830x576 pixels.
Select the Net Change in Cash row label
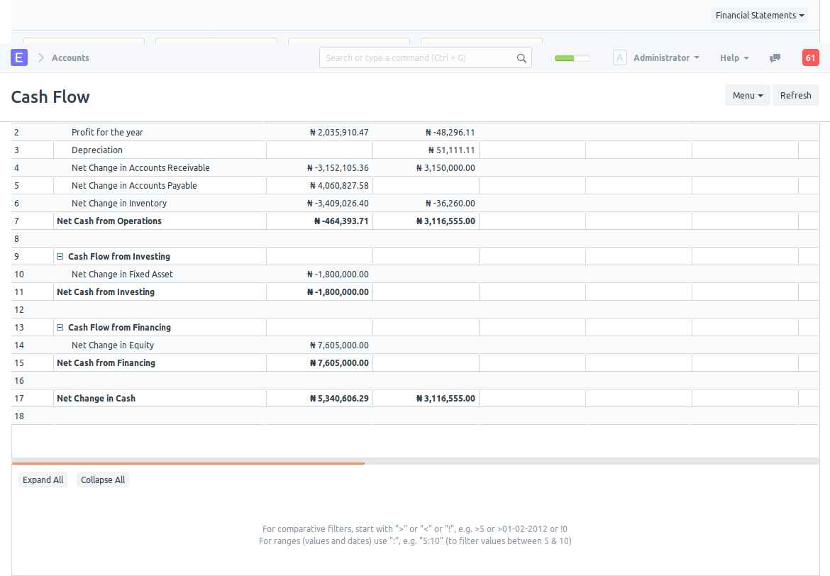96,399
